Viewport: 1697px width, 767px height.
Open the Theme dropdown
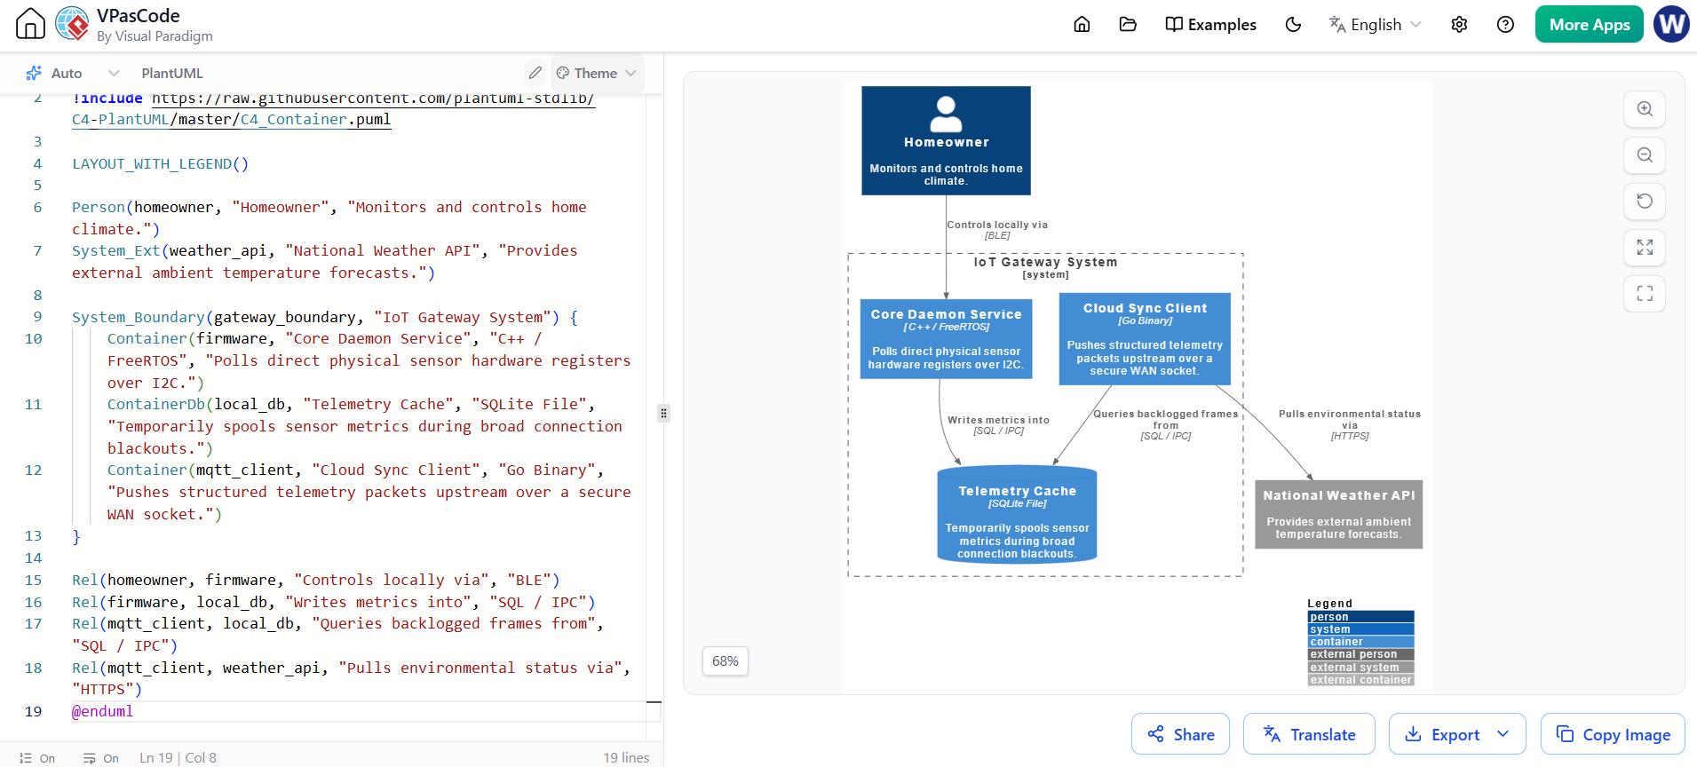point(597,73)
